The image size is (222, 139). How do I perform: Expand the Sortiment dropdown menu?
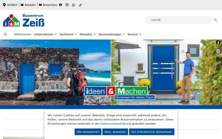pos(68,34)
